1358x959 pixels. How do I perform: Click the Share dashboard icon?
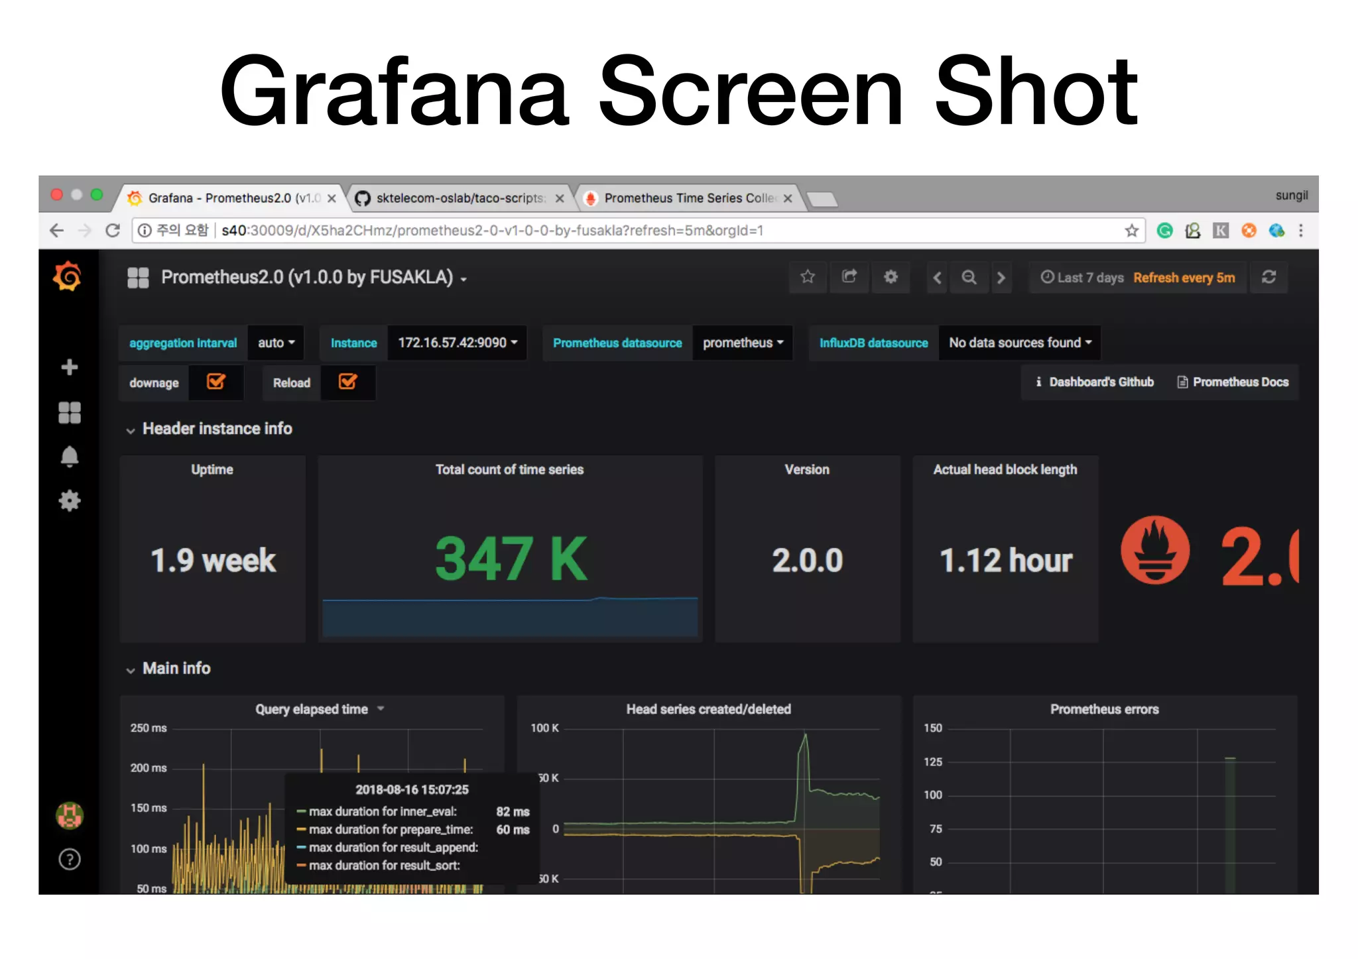click(849, 277)
